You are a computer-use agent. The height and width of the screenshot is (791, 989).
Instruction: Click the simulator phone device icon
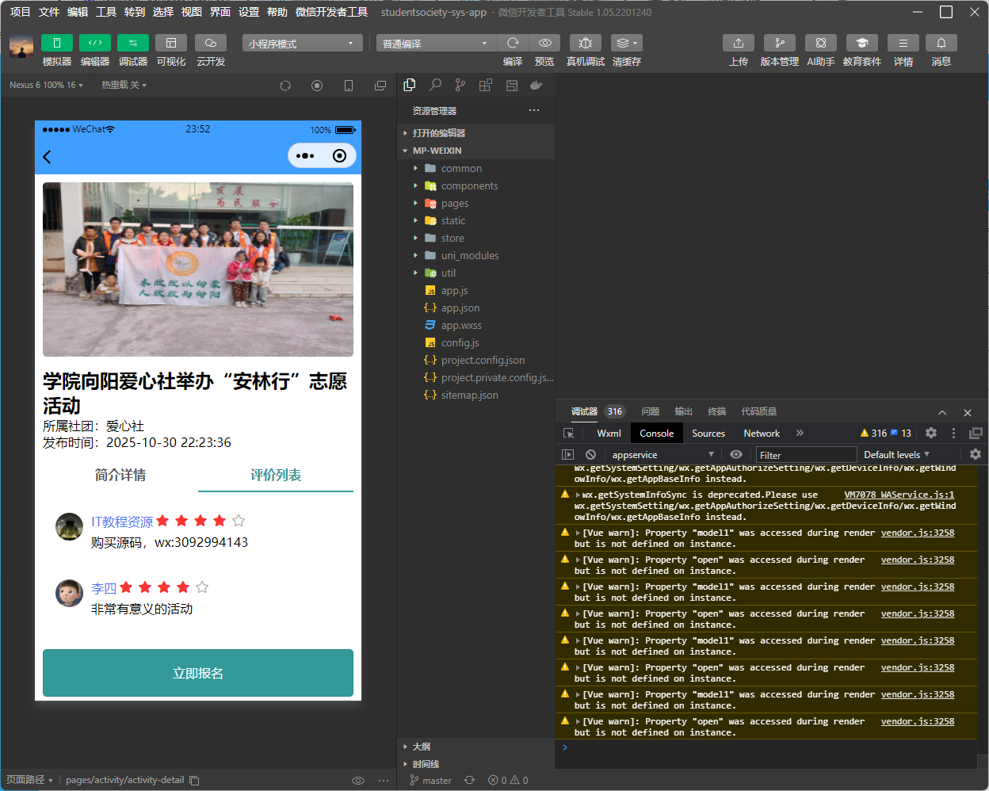349,86
